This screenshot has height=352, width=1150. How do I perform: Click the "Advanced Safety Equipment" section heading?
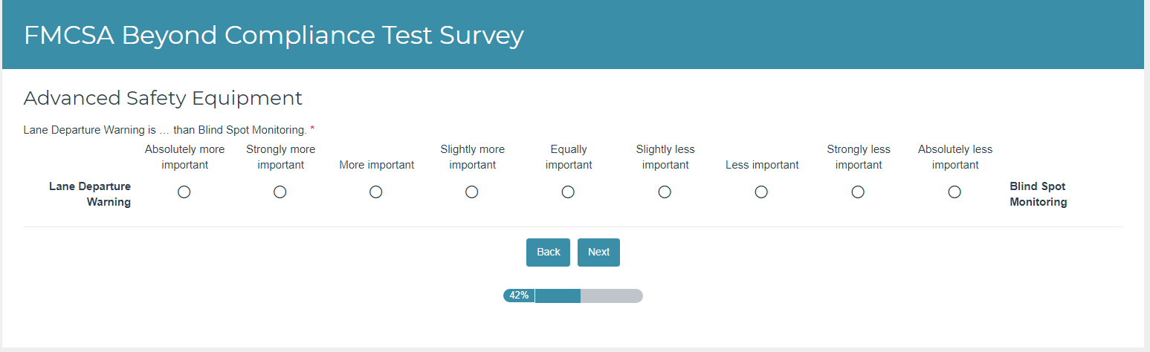pyautogui.click(x=163, y=98)
